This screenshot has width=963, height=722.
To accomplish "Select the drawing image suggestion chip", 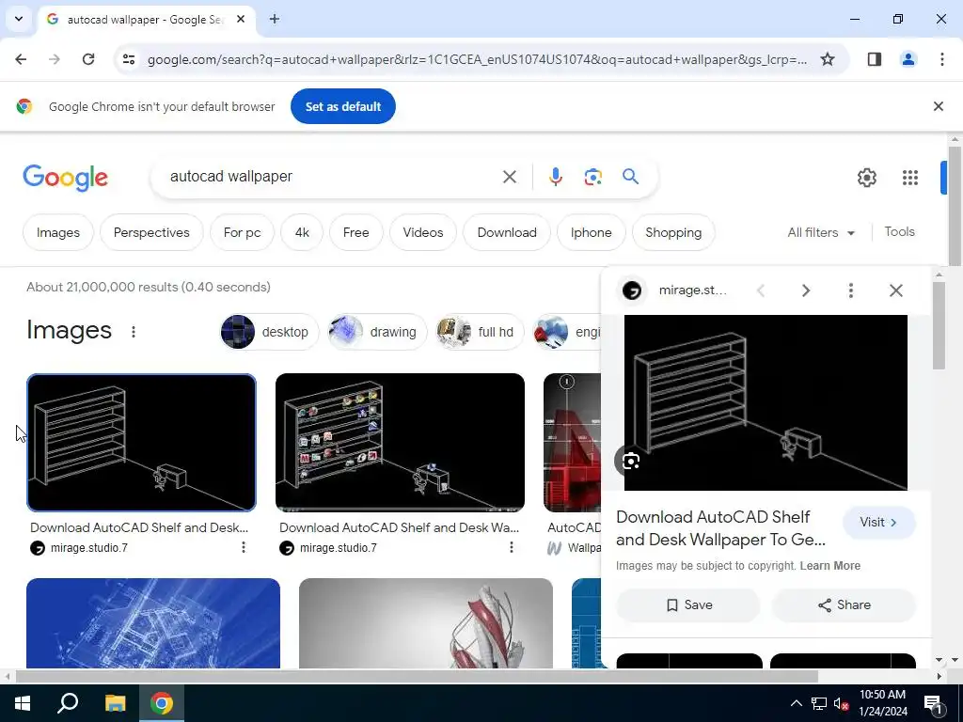I will pyautogui.click(x=377, y=332).
